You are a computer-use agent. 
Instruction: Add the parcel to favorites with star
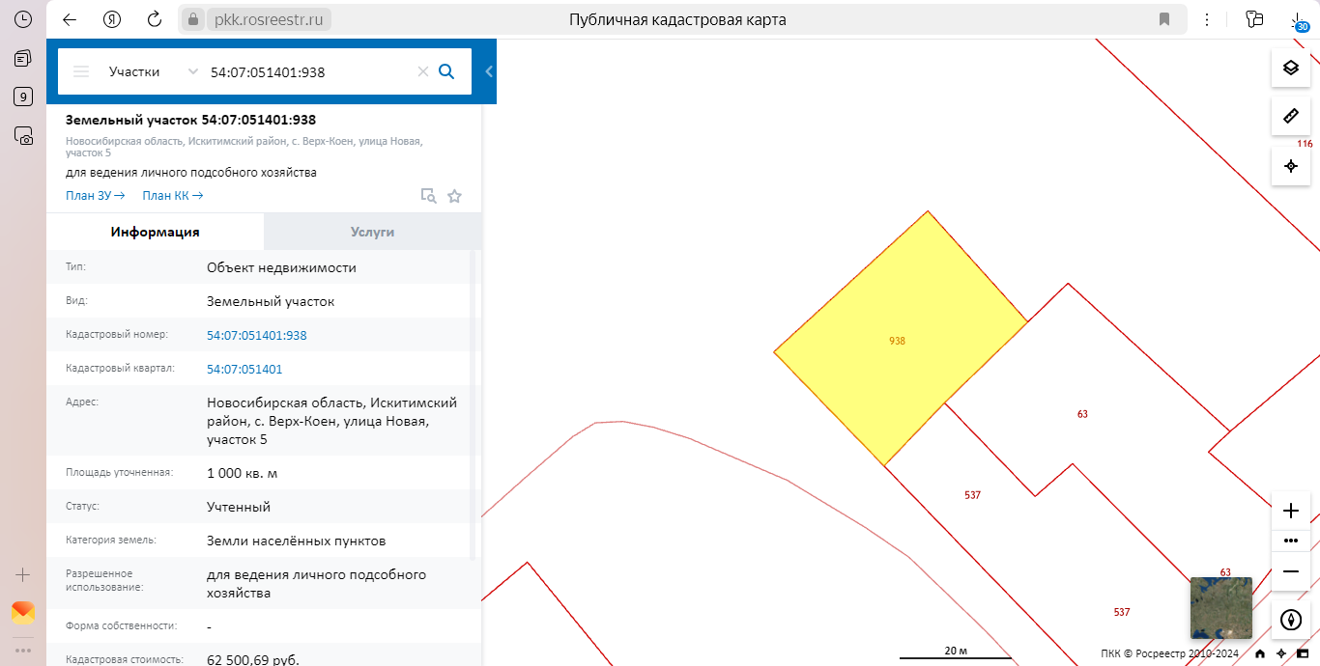click(455, 196)
